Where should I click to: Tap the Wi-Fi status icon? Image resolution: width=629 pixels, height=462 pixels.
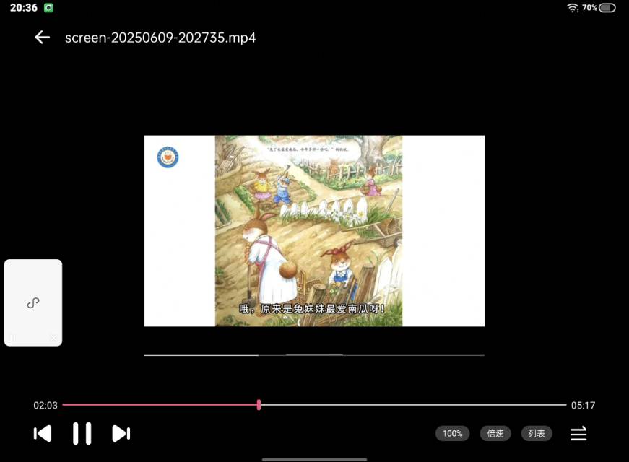(573, 8)
